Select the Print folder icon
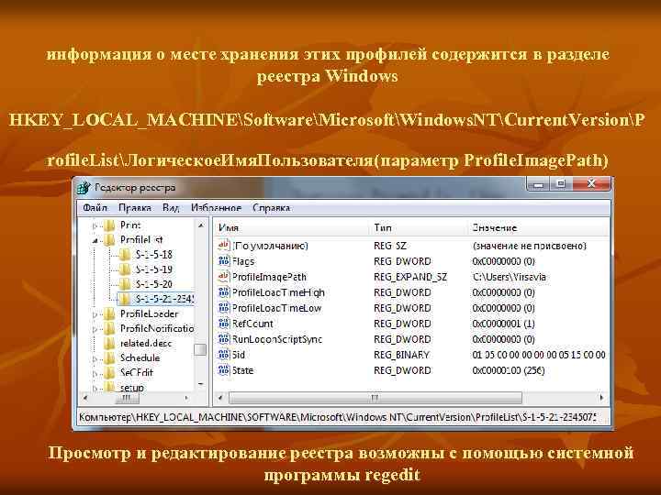Image resolution: width=661 pixels, height=495 pixels. click(x=109, y=225)
